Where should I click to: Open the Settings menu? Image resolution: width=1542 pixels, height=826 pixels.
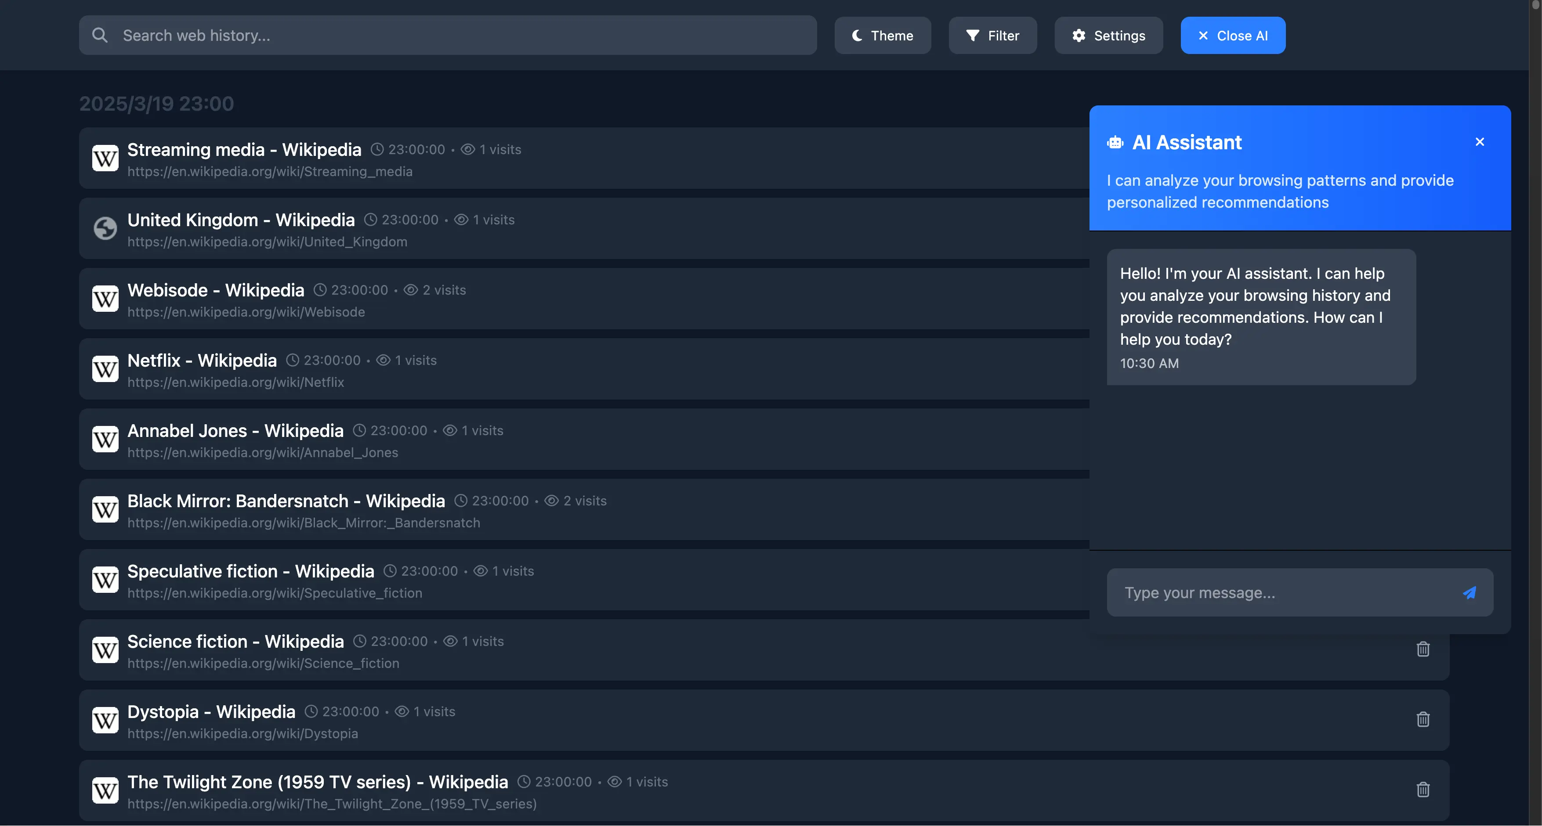(1108, 35)
